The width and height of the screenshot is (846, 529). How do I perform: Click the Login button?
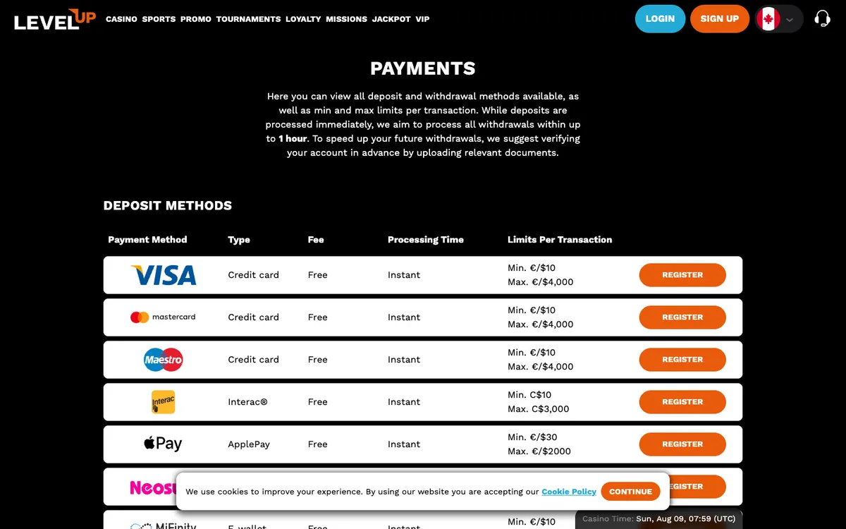[660, 19]
